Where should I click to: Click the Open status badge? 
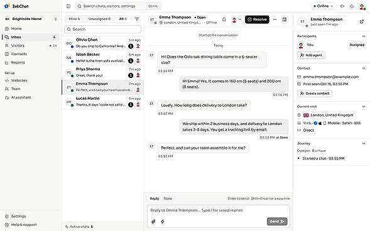200,18
